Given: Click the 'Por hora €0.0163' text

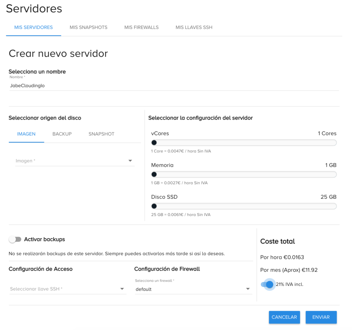Looking at the screenshot, I should pyautogui.click(x=282, y=257).
